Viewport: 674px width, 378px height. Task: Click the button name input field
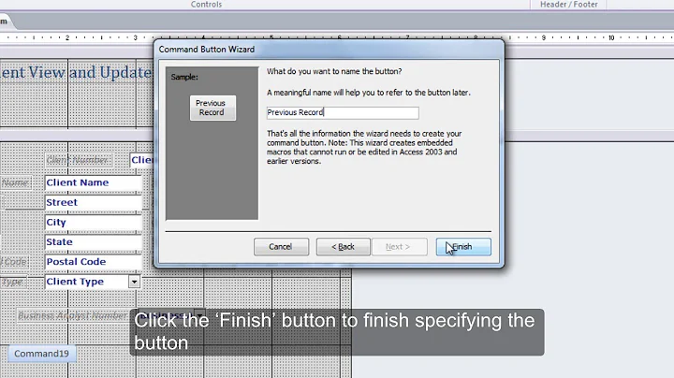343,112
